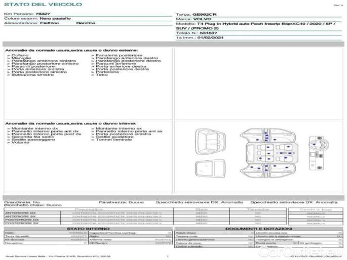Click Specchietto retrovisore SX: Anomalia
The height and width of the screenshot is (260, 347).
point(294,202)
